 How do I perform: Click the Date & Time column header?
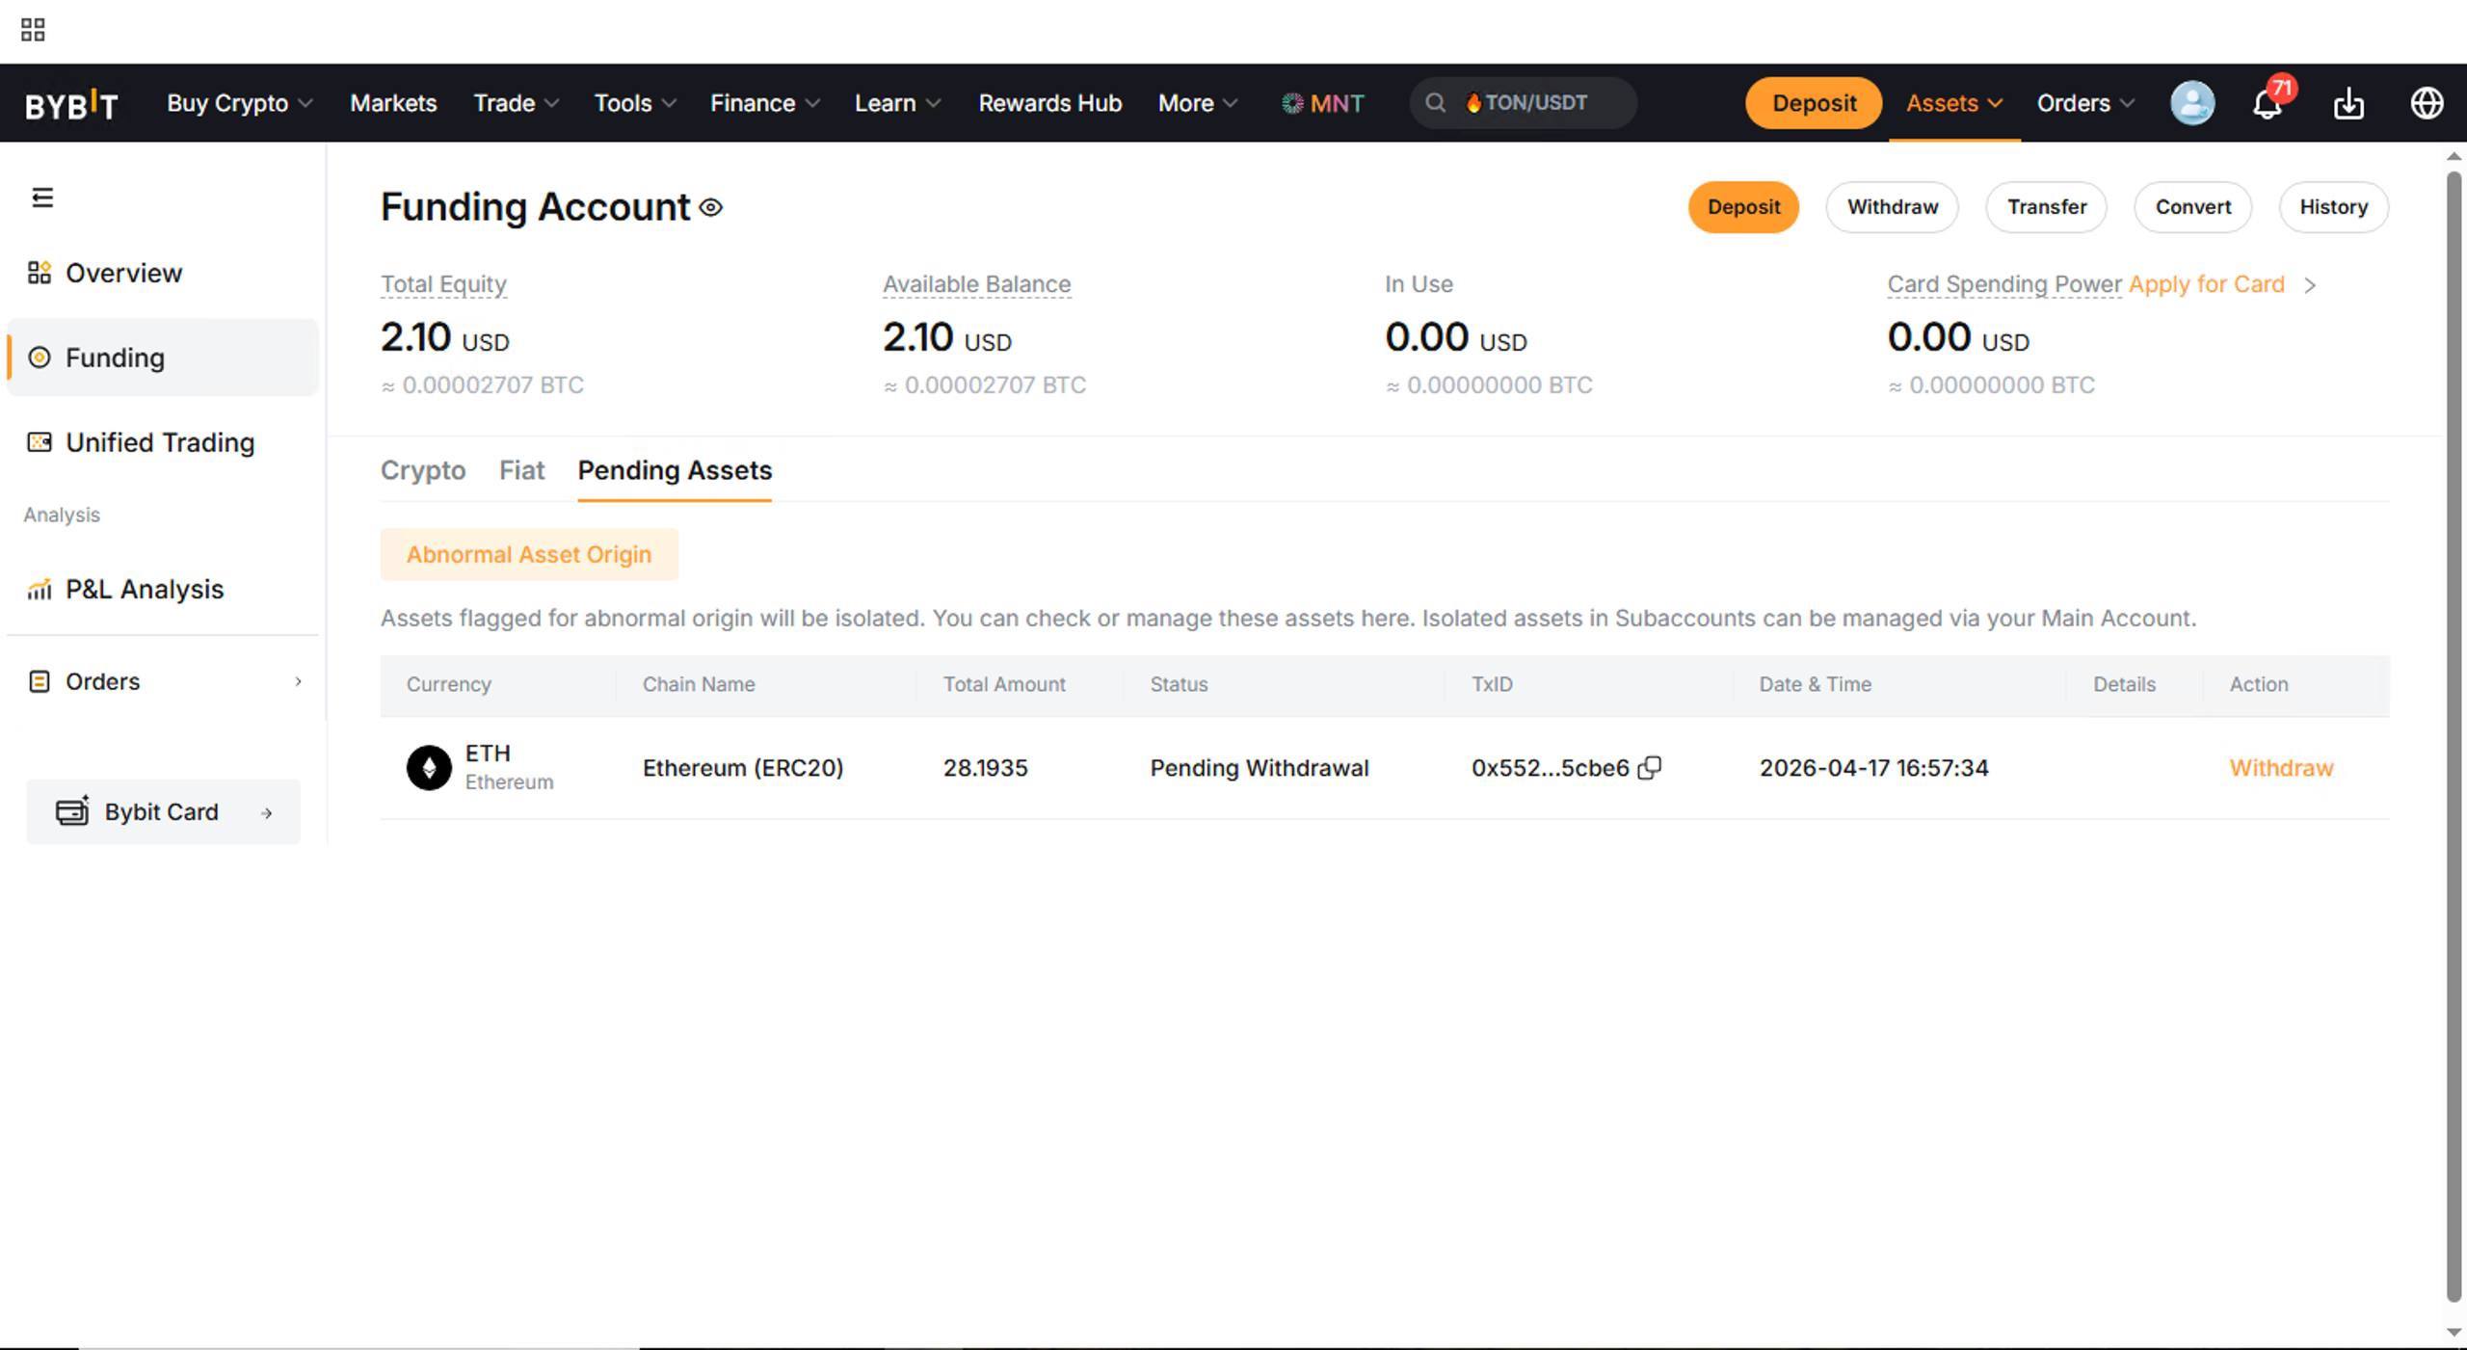[x=1815, y=684]
